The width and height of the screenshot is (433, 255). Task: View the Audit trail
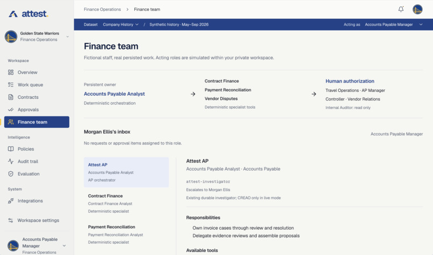pos(37,162)
